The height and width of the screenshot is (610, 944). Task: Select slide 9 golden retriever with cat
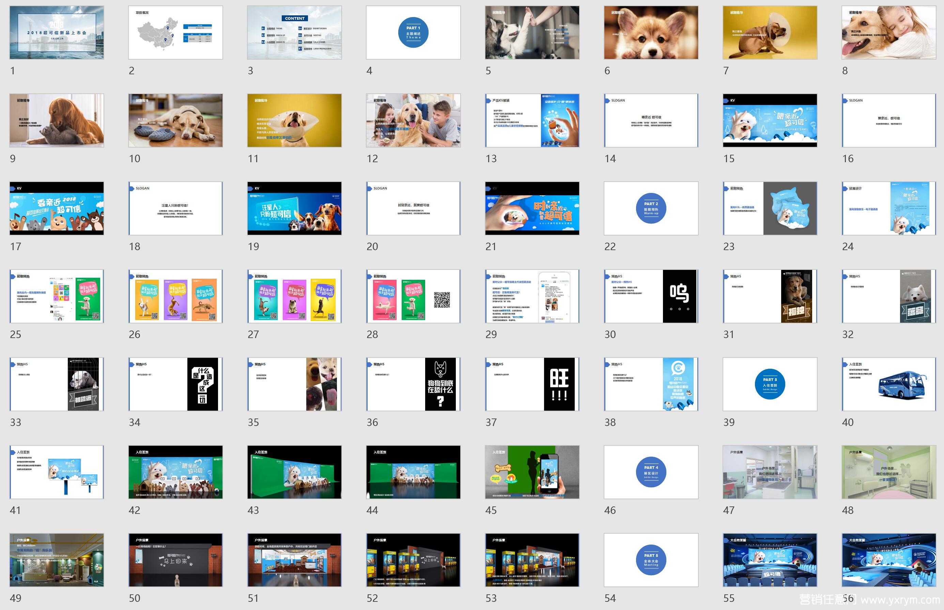pos(57,120)
